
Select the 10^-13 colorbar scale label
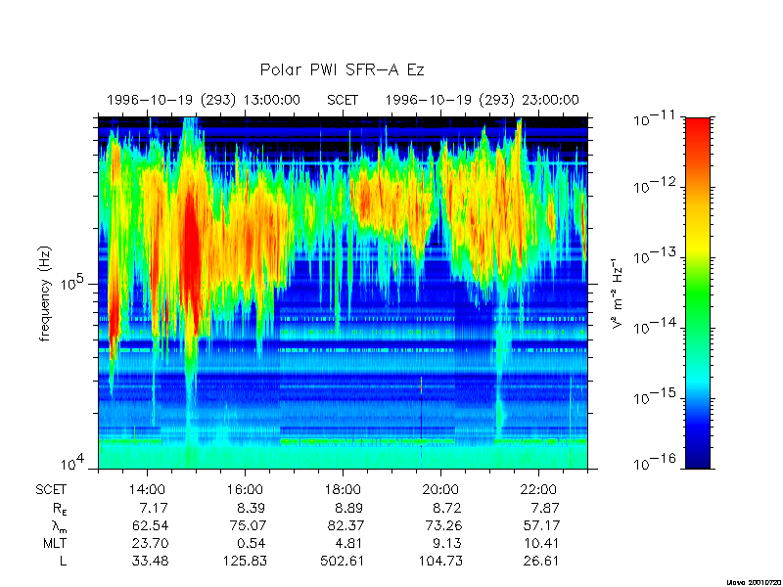click(x=652, y=257)
